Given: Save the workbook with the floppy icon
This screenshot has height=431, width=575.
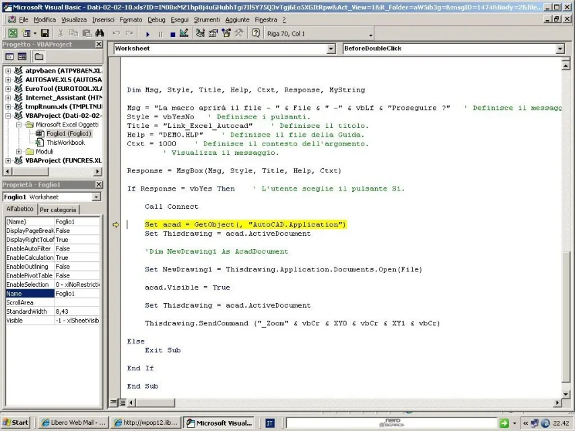Looking at the screenshot, I should 44,34.
